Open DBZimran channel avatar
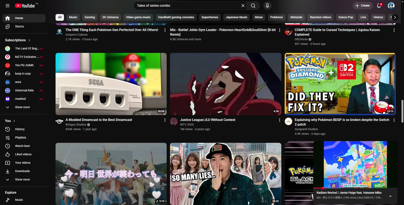Viewport: 404px width, 205px height. (288, 32)
